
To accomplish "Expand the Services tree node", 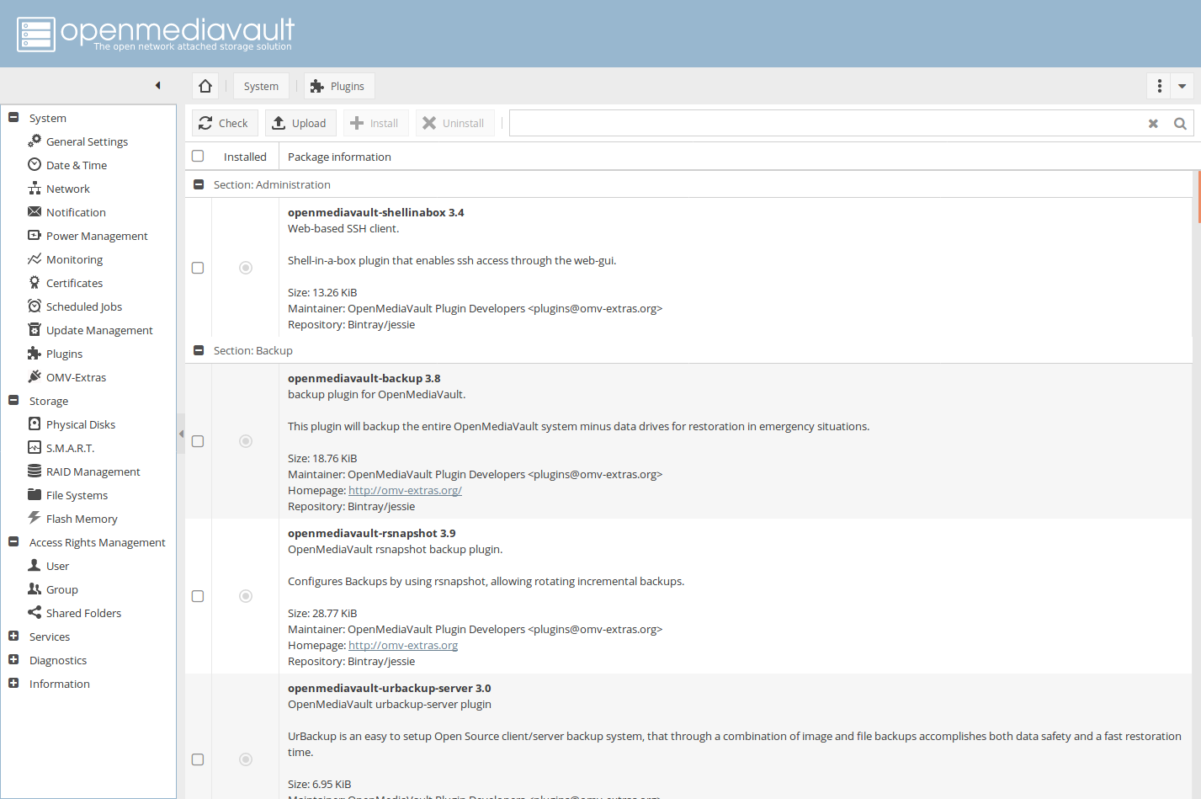I will pos(13,637).
